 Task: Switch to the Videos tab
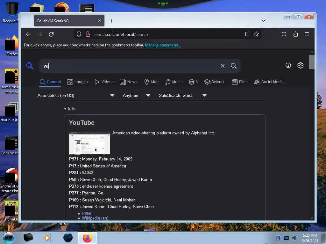(104, 82)
